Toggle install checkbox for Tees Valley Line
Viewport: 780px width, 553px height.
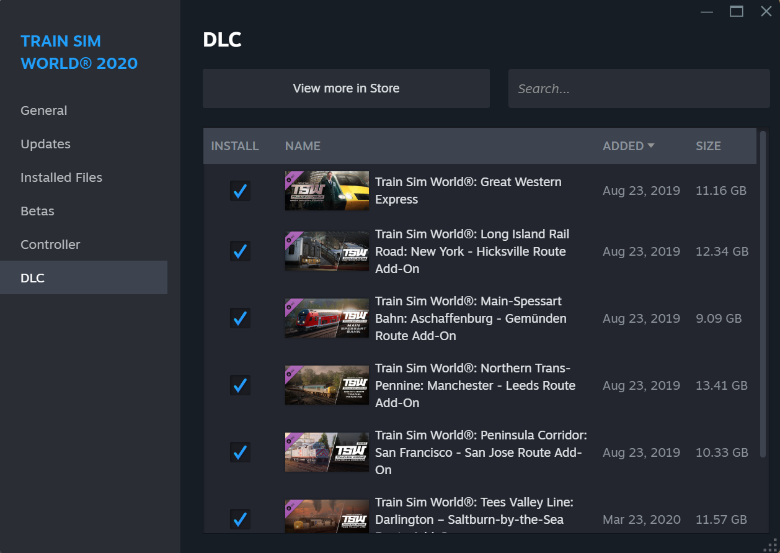[240, 519]
